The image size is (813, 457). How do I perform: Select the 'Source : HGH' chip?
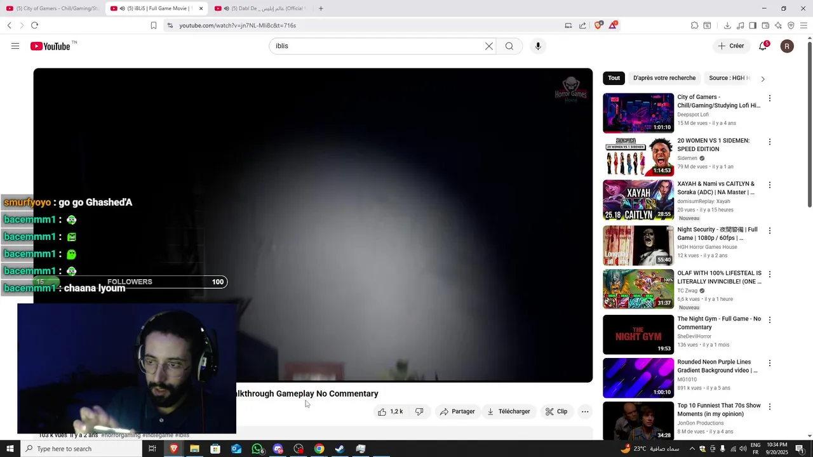point(729,78)
